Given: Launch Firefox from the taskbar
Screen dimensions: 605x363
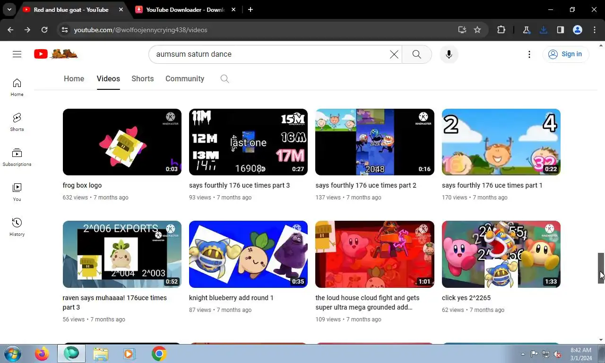Looking at the screenshot, I should coord(42,354).
